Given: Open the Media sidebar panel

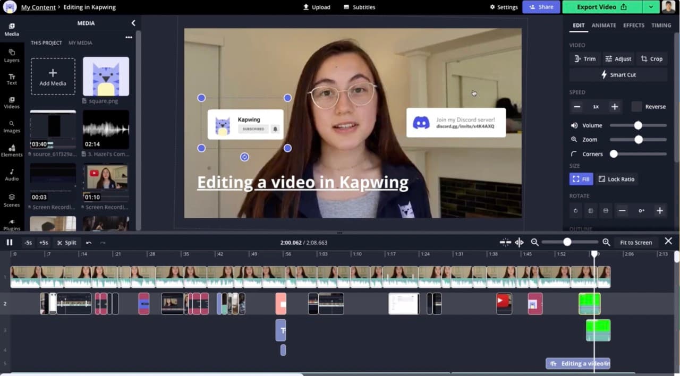Looking at the screenshot, I should (x=12, y=29).
